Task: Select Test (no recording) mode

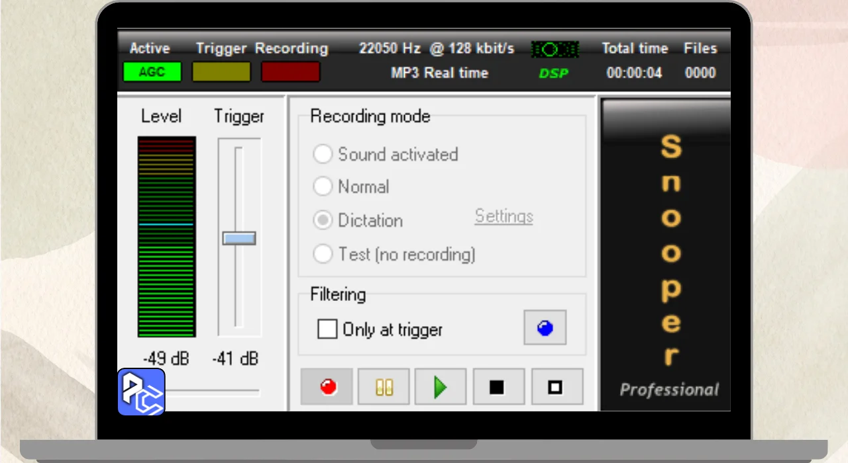Action: click(395, 254)
